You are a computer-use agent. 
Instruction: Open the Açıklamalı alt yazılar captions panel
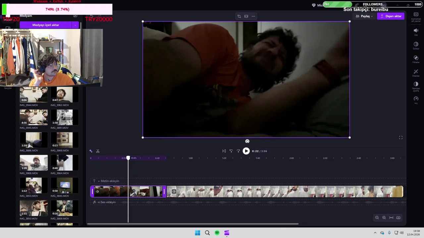(416, 17)
